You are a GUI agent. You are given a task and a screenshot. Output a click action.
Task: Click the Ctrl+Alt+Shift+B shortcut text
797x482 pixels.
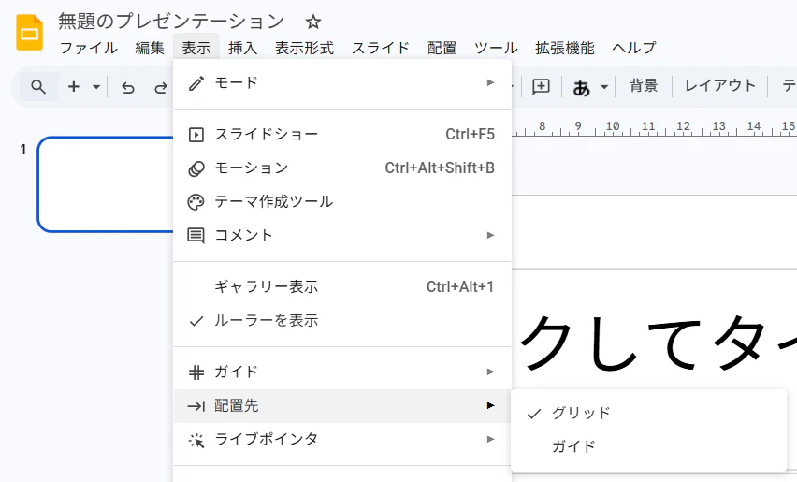pos(440,168)
